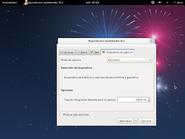Click the Cancelar button

click(146, 121)
